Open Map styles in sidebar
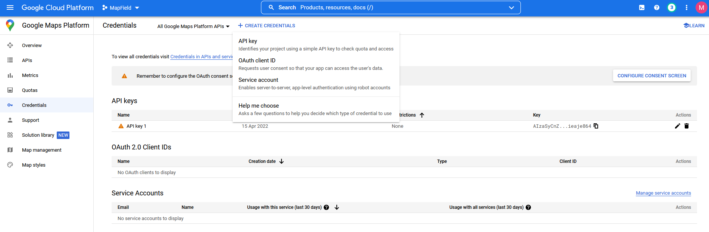 click(x=47, y=165)
